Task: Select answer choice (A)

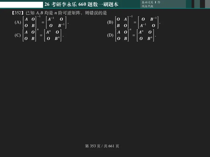Action: (18, 22)
